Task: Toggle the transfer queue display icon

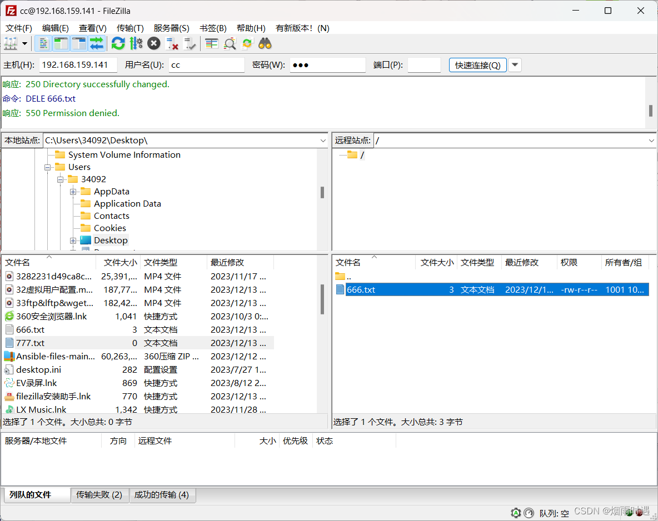Action: click(x=97, y=44)
